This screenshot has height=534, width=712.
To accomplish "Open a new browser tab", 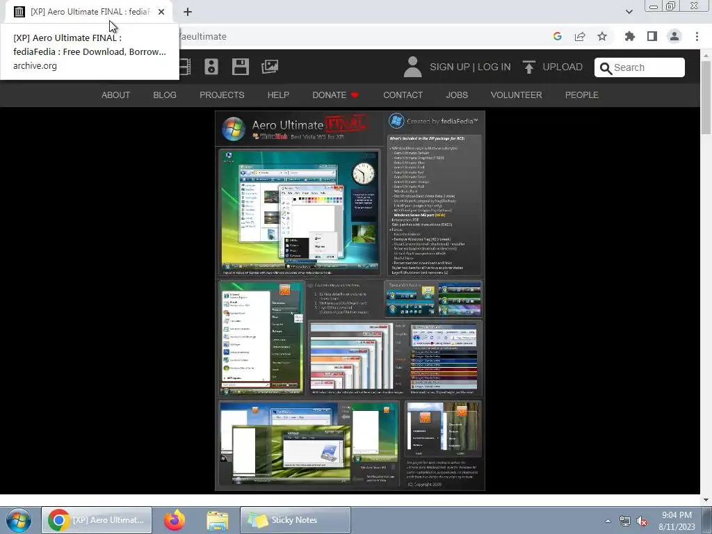I will pyautogui.click(x=188, y=13).
